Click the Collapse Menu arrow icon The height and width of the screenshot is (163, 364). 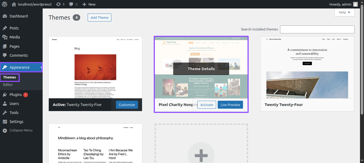coord(5,130)
